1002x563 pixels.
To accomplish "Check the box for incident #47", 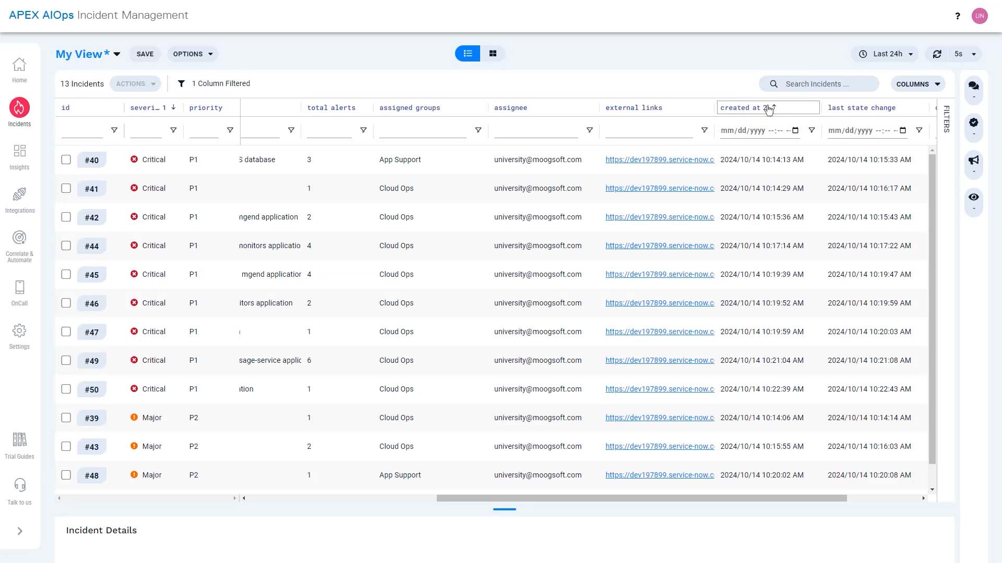I will (66, 332).
